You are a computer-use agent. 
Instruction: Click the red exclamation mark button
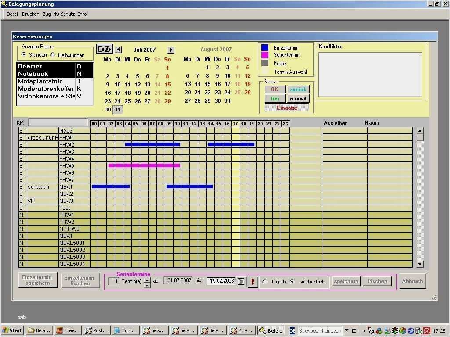click(252, 282)
